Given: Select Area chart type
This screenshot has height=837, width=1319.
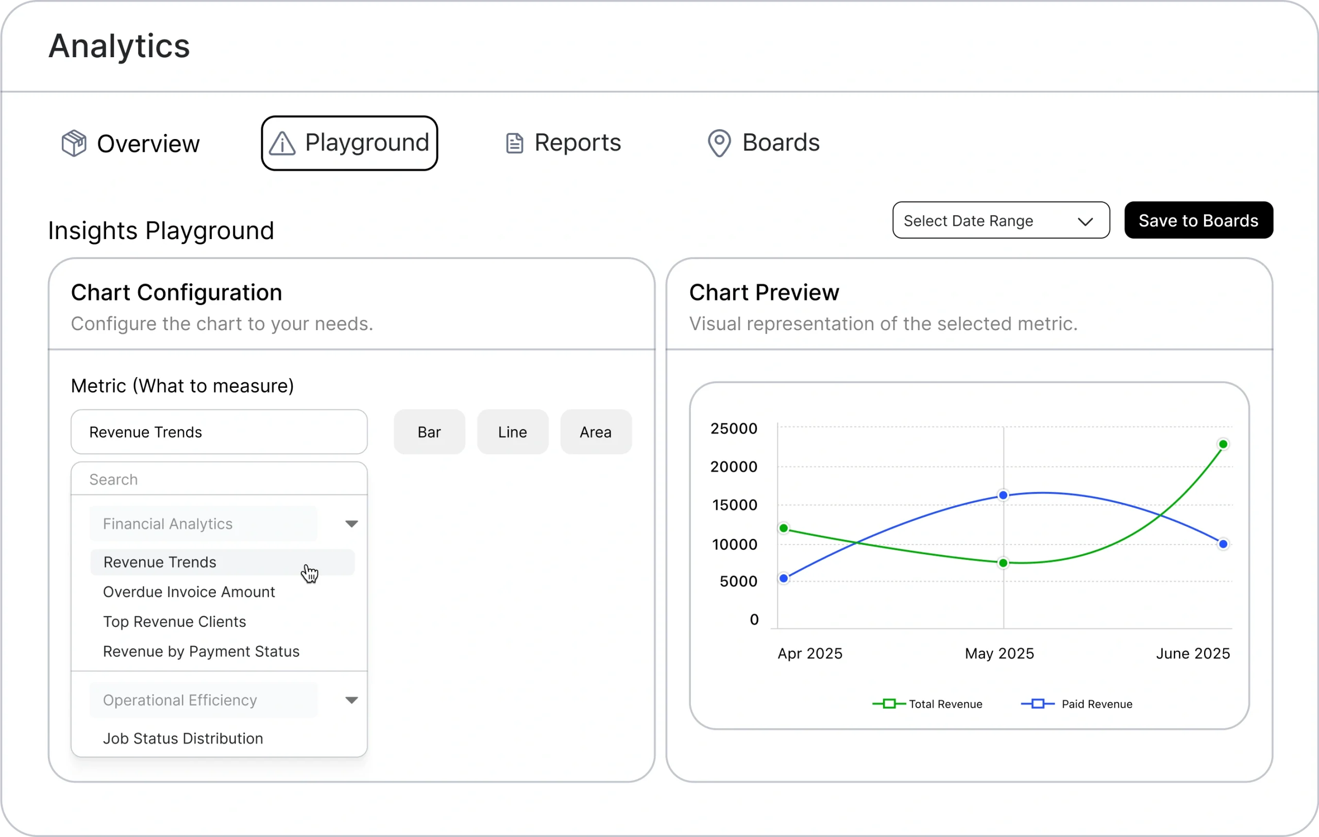Looking at the screenshot, I should tap(596, 432).
